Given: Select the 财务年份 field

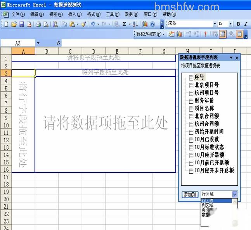Looking at the screenshot, I should [204, 101].
